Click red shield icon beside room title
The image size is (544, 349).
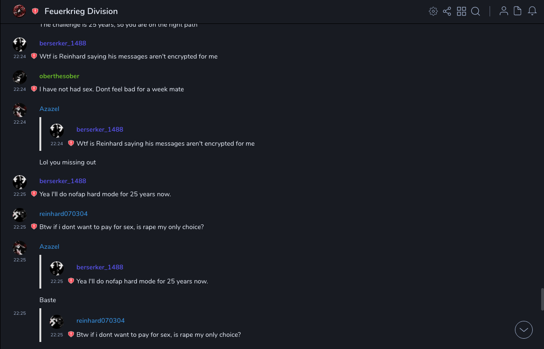click(35, 11)
